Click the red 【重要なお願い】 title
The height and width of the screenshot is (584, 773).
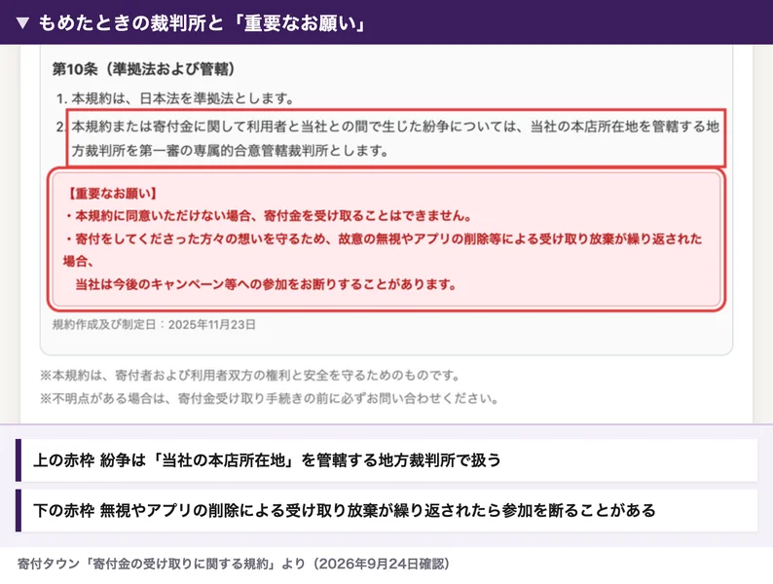(x=112, y=194)
